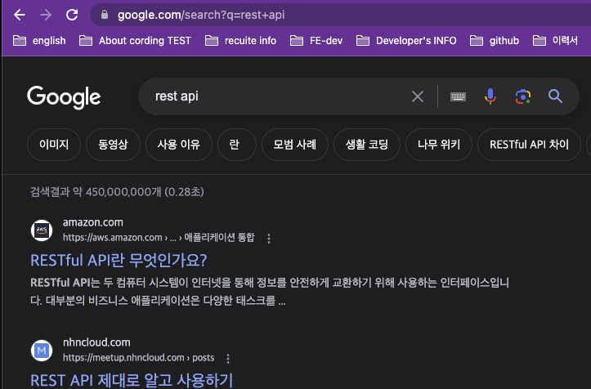This screenshot has height=389, width=591.
Task: Select the 동영상 filter chip
Action: pyautogui.click(x=113, y=145)
